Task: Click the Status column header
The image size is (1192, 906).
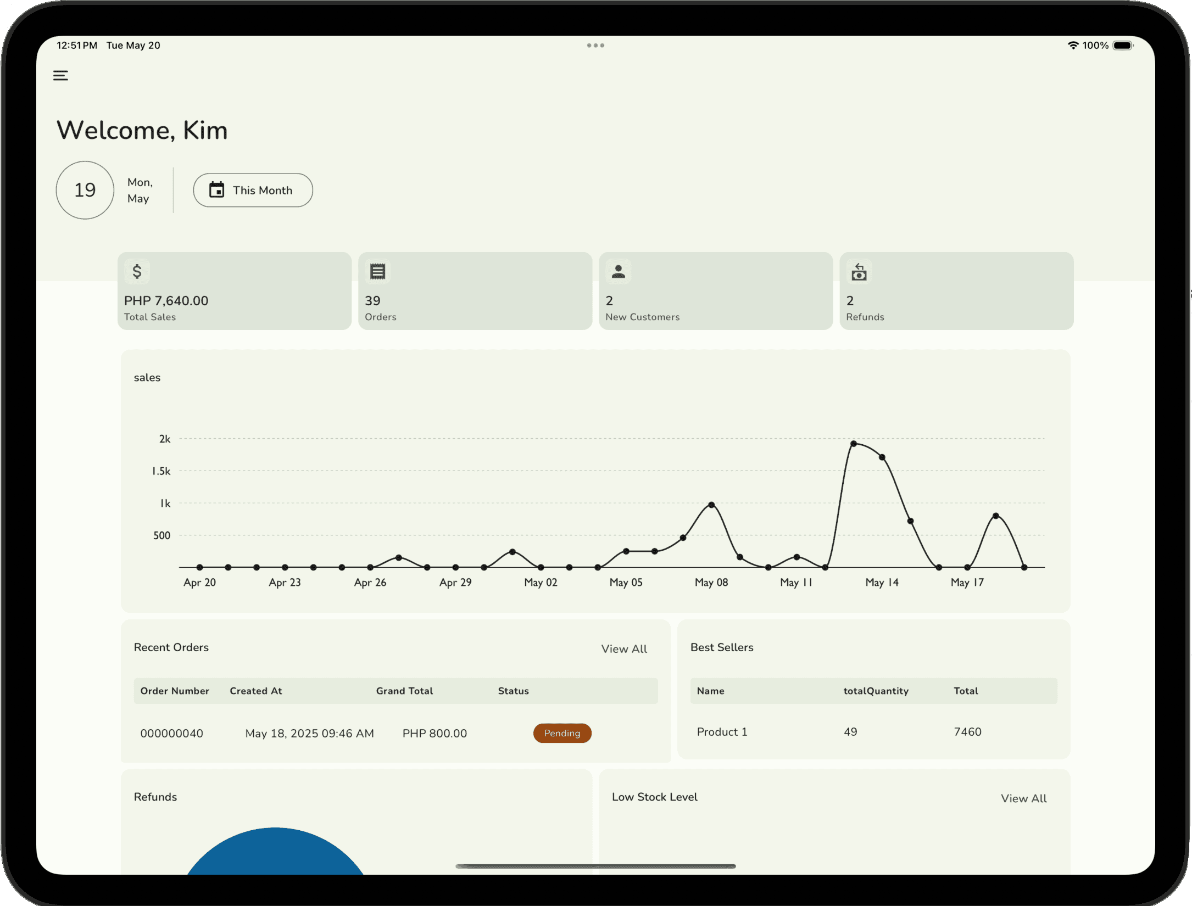Action: (513, 691)
